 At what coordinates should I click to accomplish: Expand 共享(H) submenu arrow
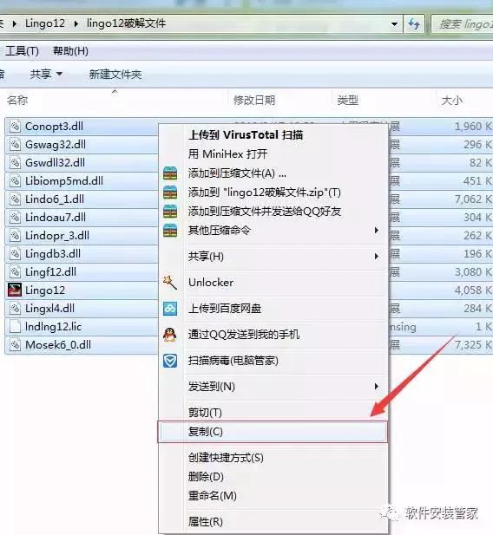[x=377, y=257]
